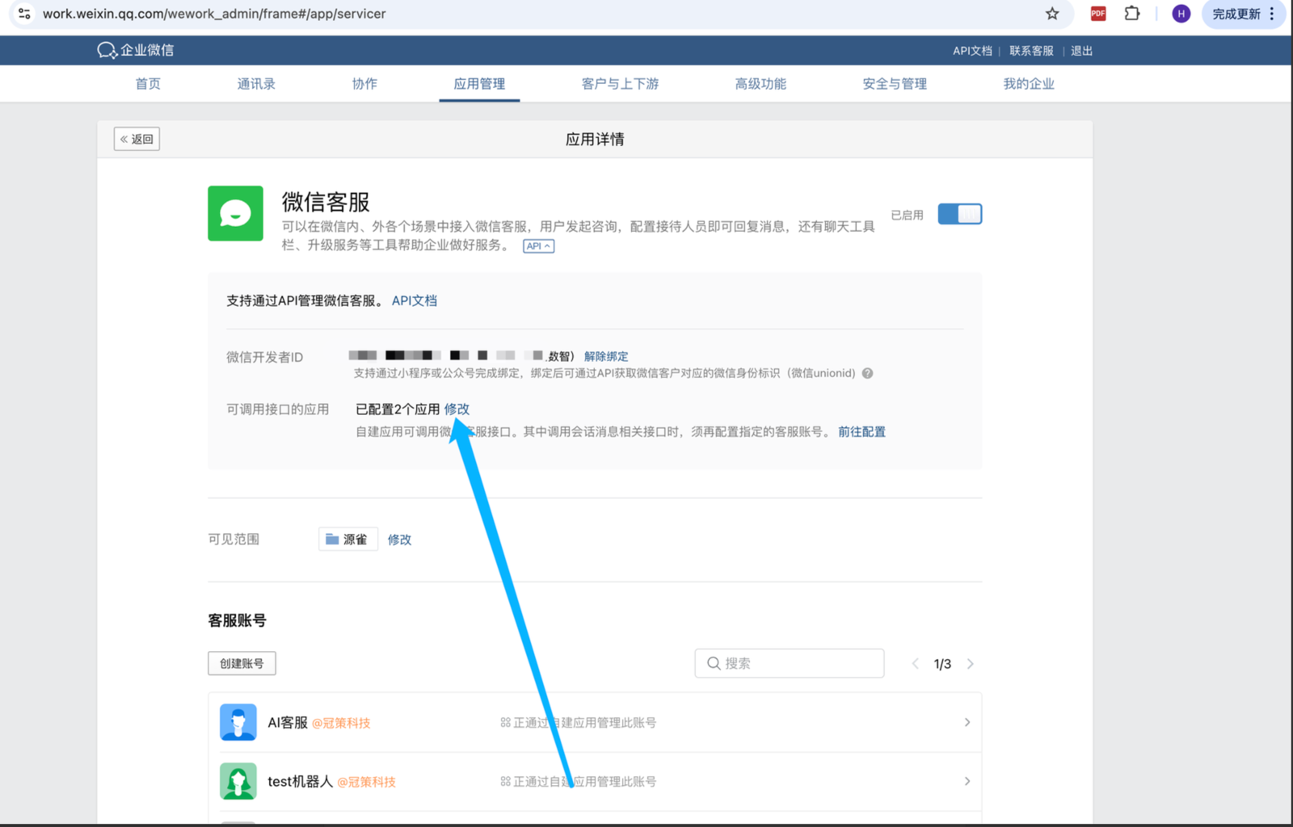Click the 完成更新 browser button

pos(1236,14)
